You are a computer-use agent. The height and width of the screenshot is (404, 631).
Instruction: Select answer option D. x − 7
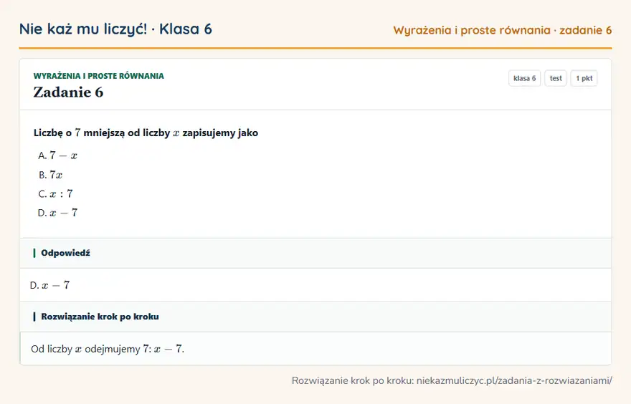[x=57, y=213]
